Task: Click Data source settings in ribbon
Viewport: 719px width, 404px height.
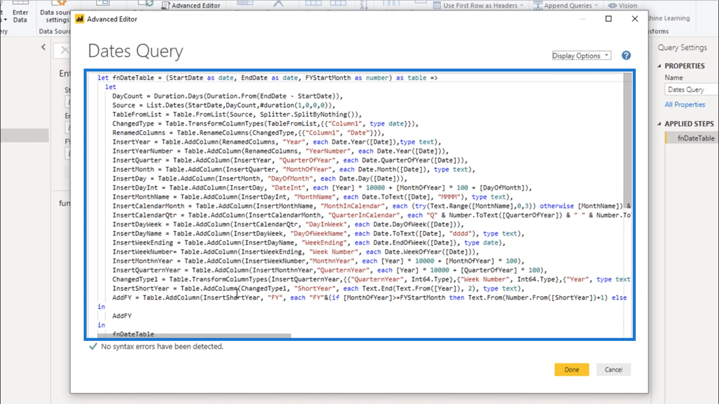Action: 55,13
